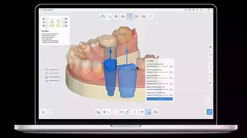Click the 'D: Pin Height' legend line
This screenshot has height=138, width=247.
tap(47, 39)
